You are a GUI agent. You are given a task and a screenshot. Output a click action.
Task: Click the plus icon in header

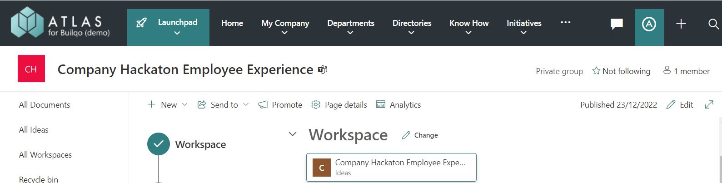pyautogui.click(x=681, y=24)
